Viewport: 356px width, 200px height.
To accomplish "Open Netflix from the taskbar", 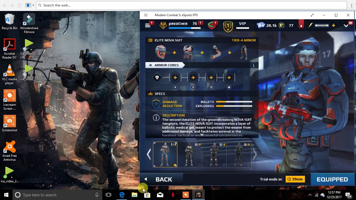I will [x=173, y=195].
